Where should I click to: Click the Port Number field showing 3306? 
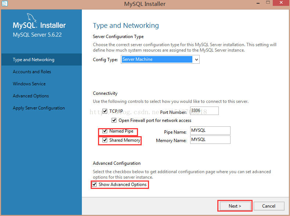[x=204, y=111]
